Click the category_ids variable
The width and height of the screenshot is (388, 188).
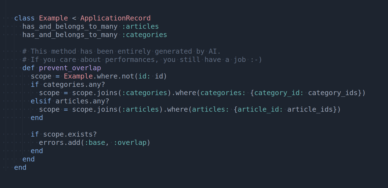[x=333, y=93]
